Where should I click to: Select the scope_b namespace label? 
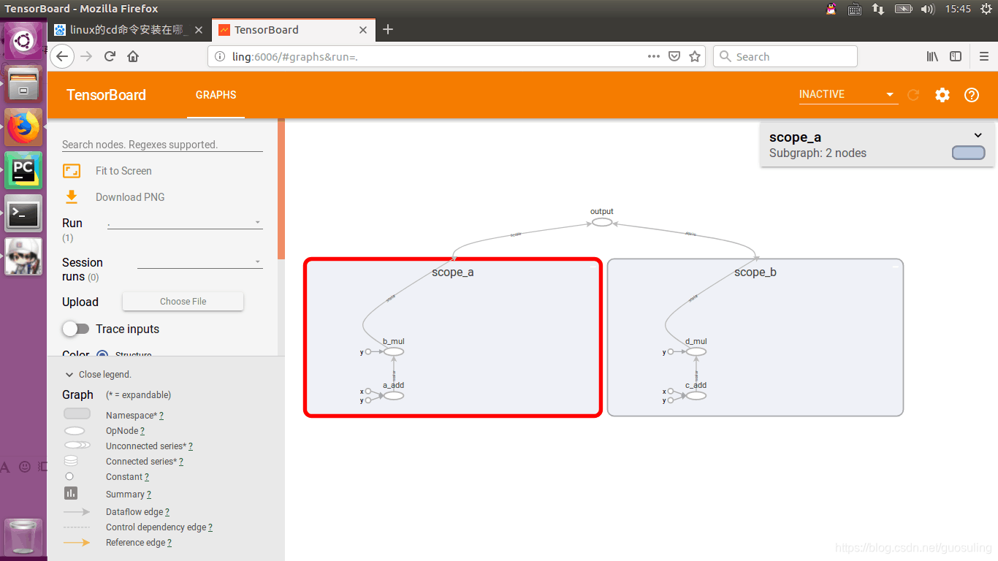pos(755,272)
